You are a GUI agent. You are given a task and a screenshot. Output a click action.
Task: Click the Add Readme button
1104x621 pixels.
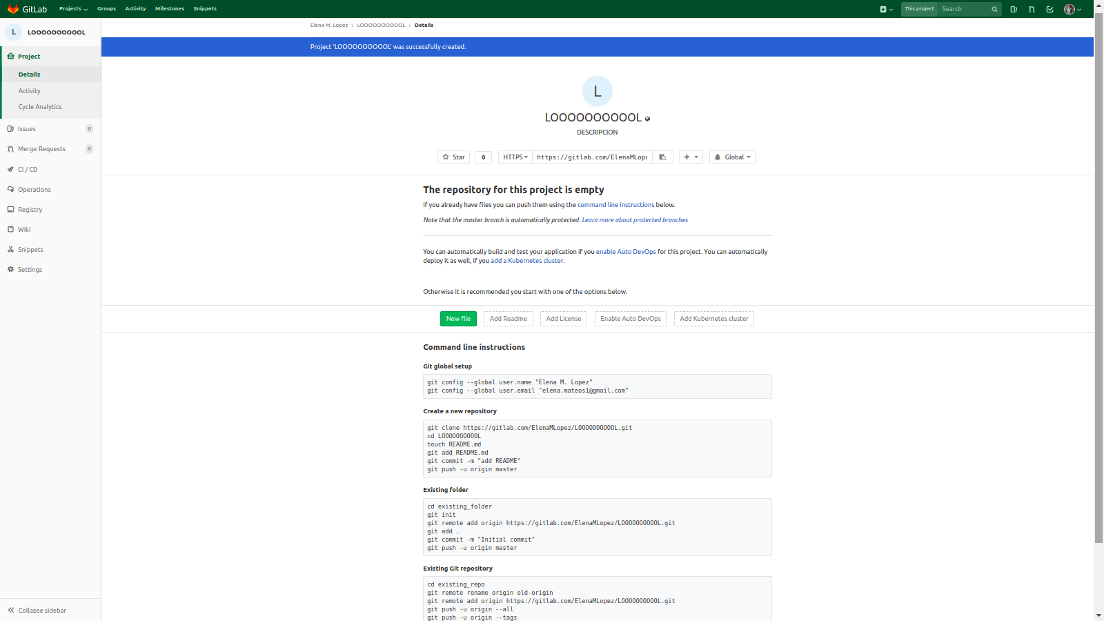509,319
